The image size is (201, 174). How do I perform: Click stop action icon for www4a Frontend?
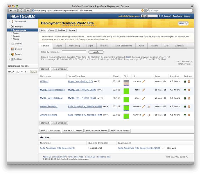(x=189, y=107)
